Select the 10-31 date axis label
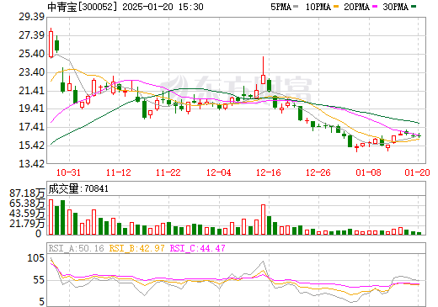 (x=68, y=172)
